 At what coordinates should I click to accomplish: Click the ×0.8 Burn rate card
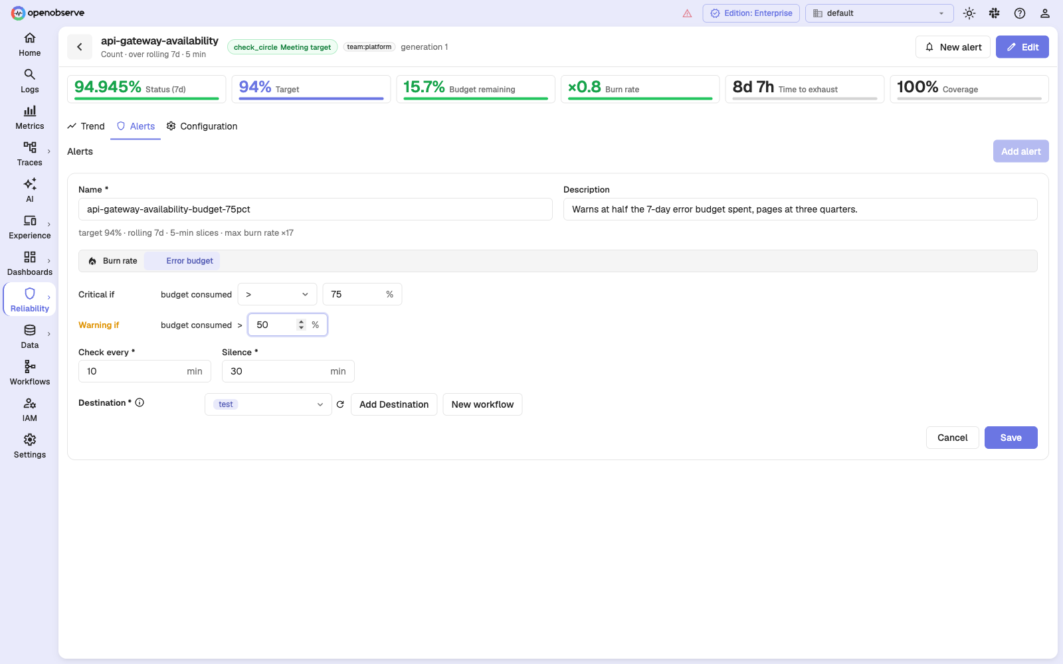[x=640, y=89]
